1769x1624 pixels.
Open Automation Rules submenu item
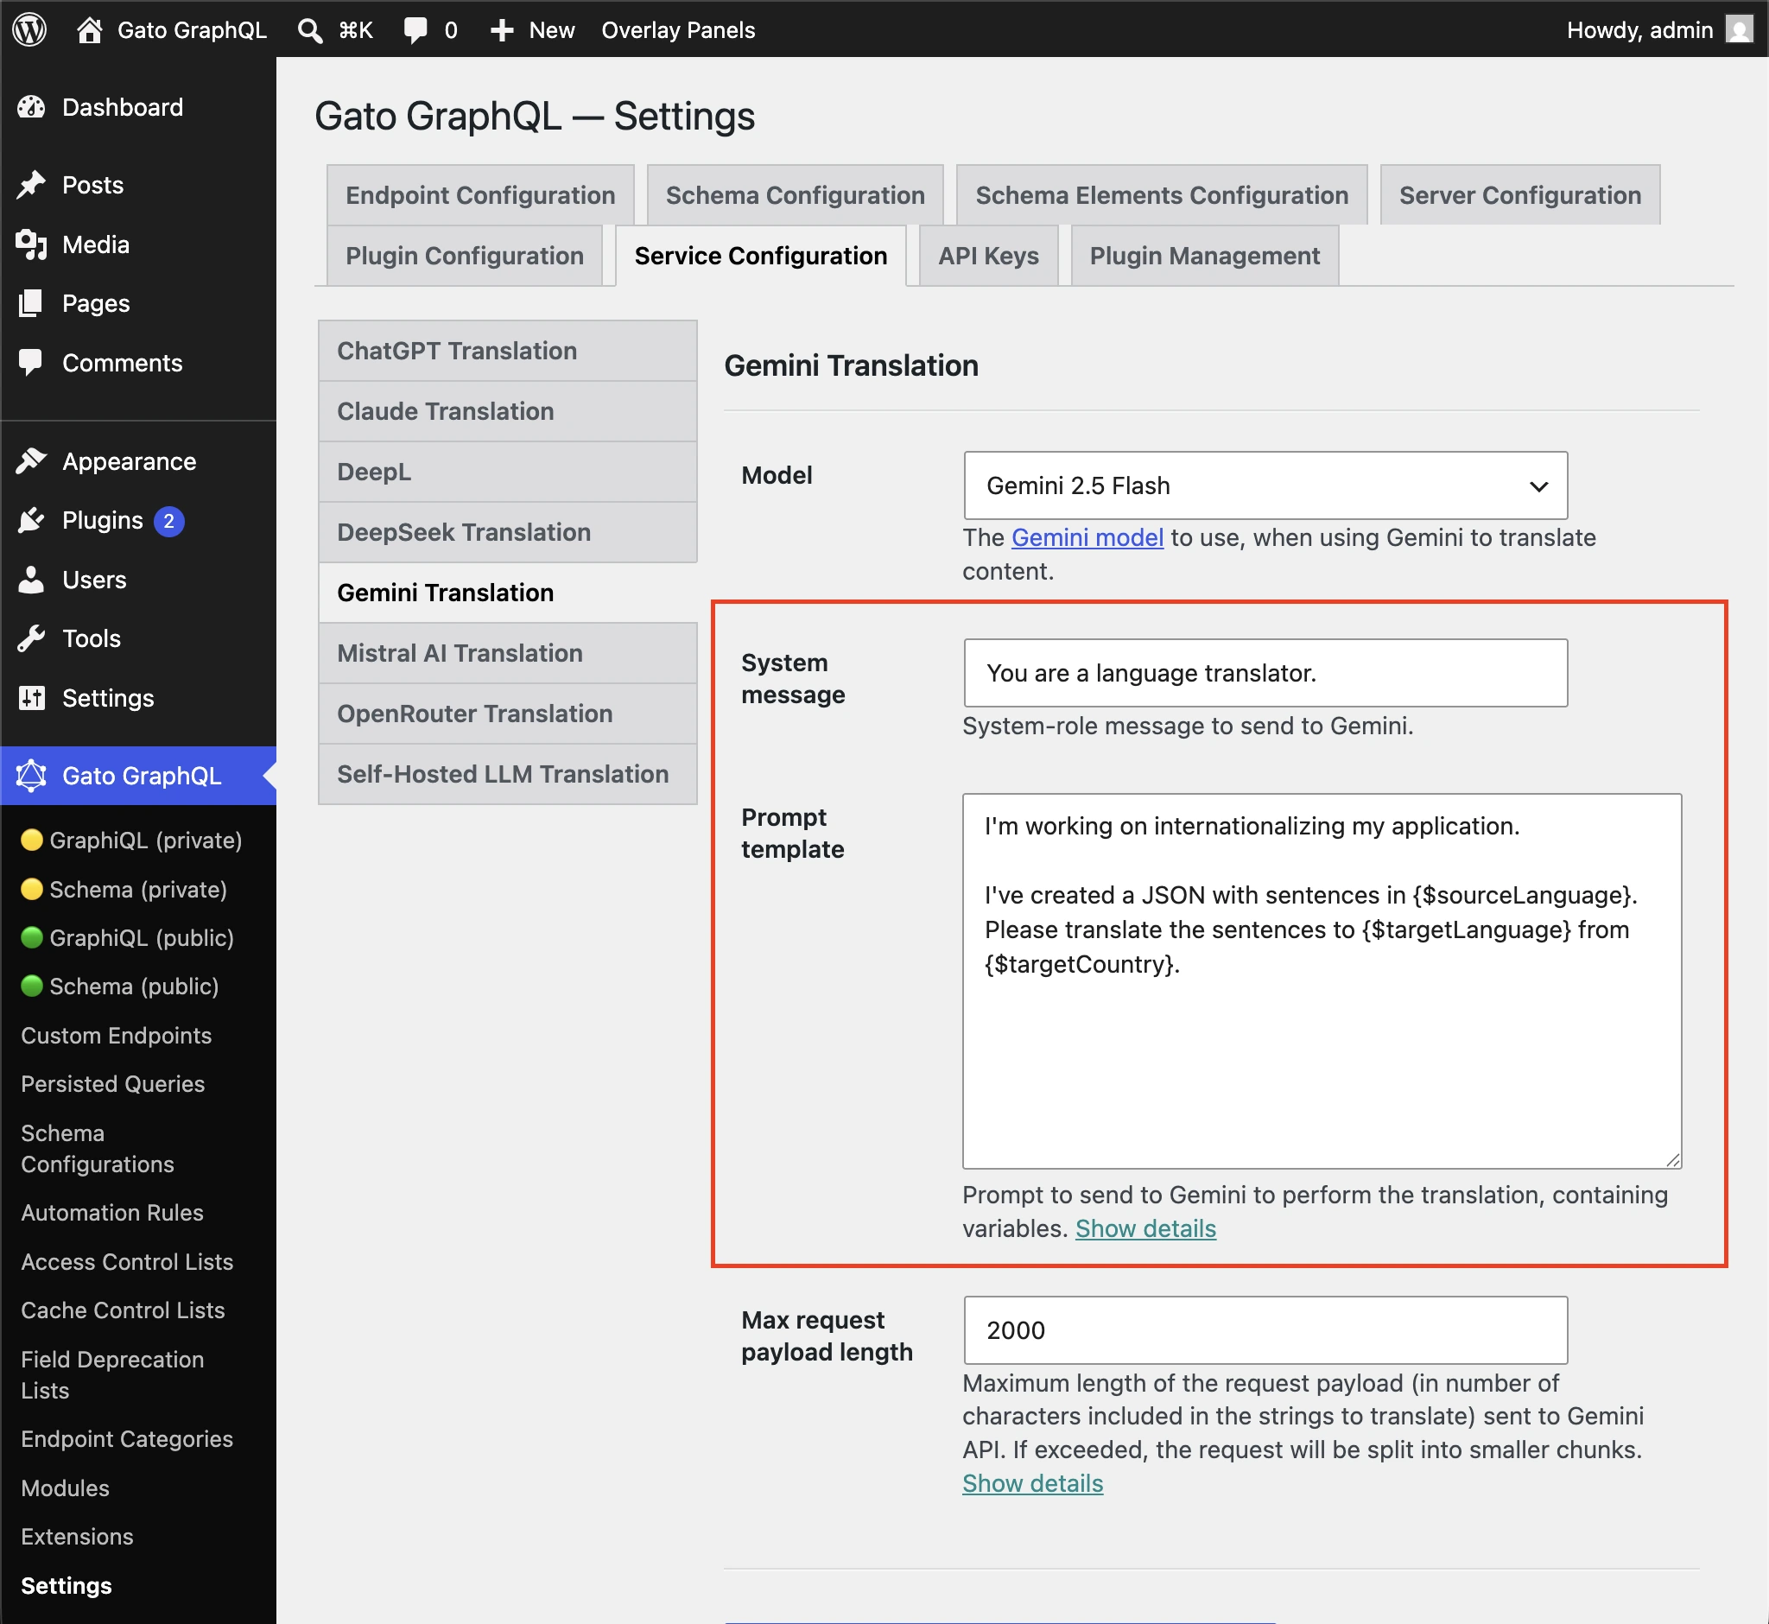pyautogui.click(x=111, y=1213)
